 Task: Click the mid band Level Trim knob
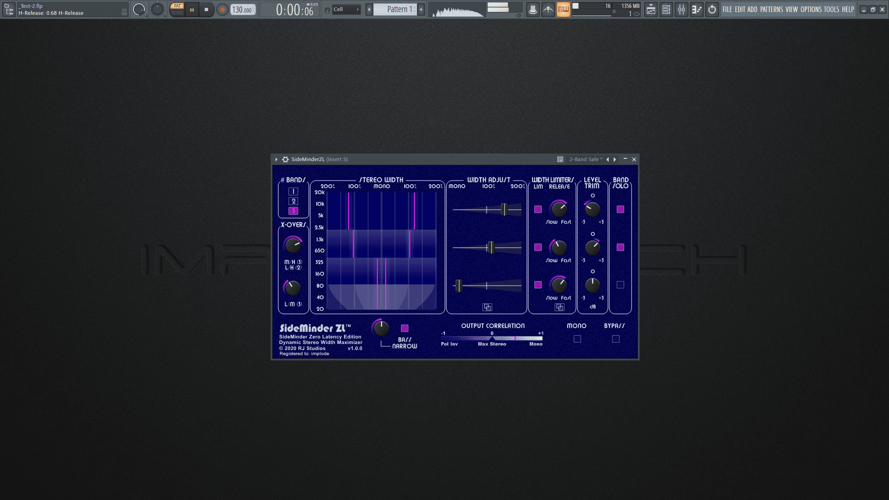[x=592, y=248]
